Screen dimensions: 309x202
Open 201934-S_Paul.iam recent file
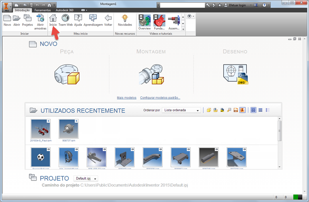pyautogui.click(x=41, y=130)
